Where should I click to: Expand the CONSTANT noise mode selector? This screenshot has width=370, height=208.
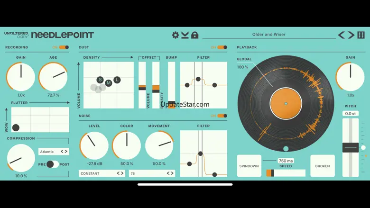(x=102, y=173)
